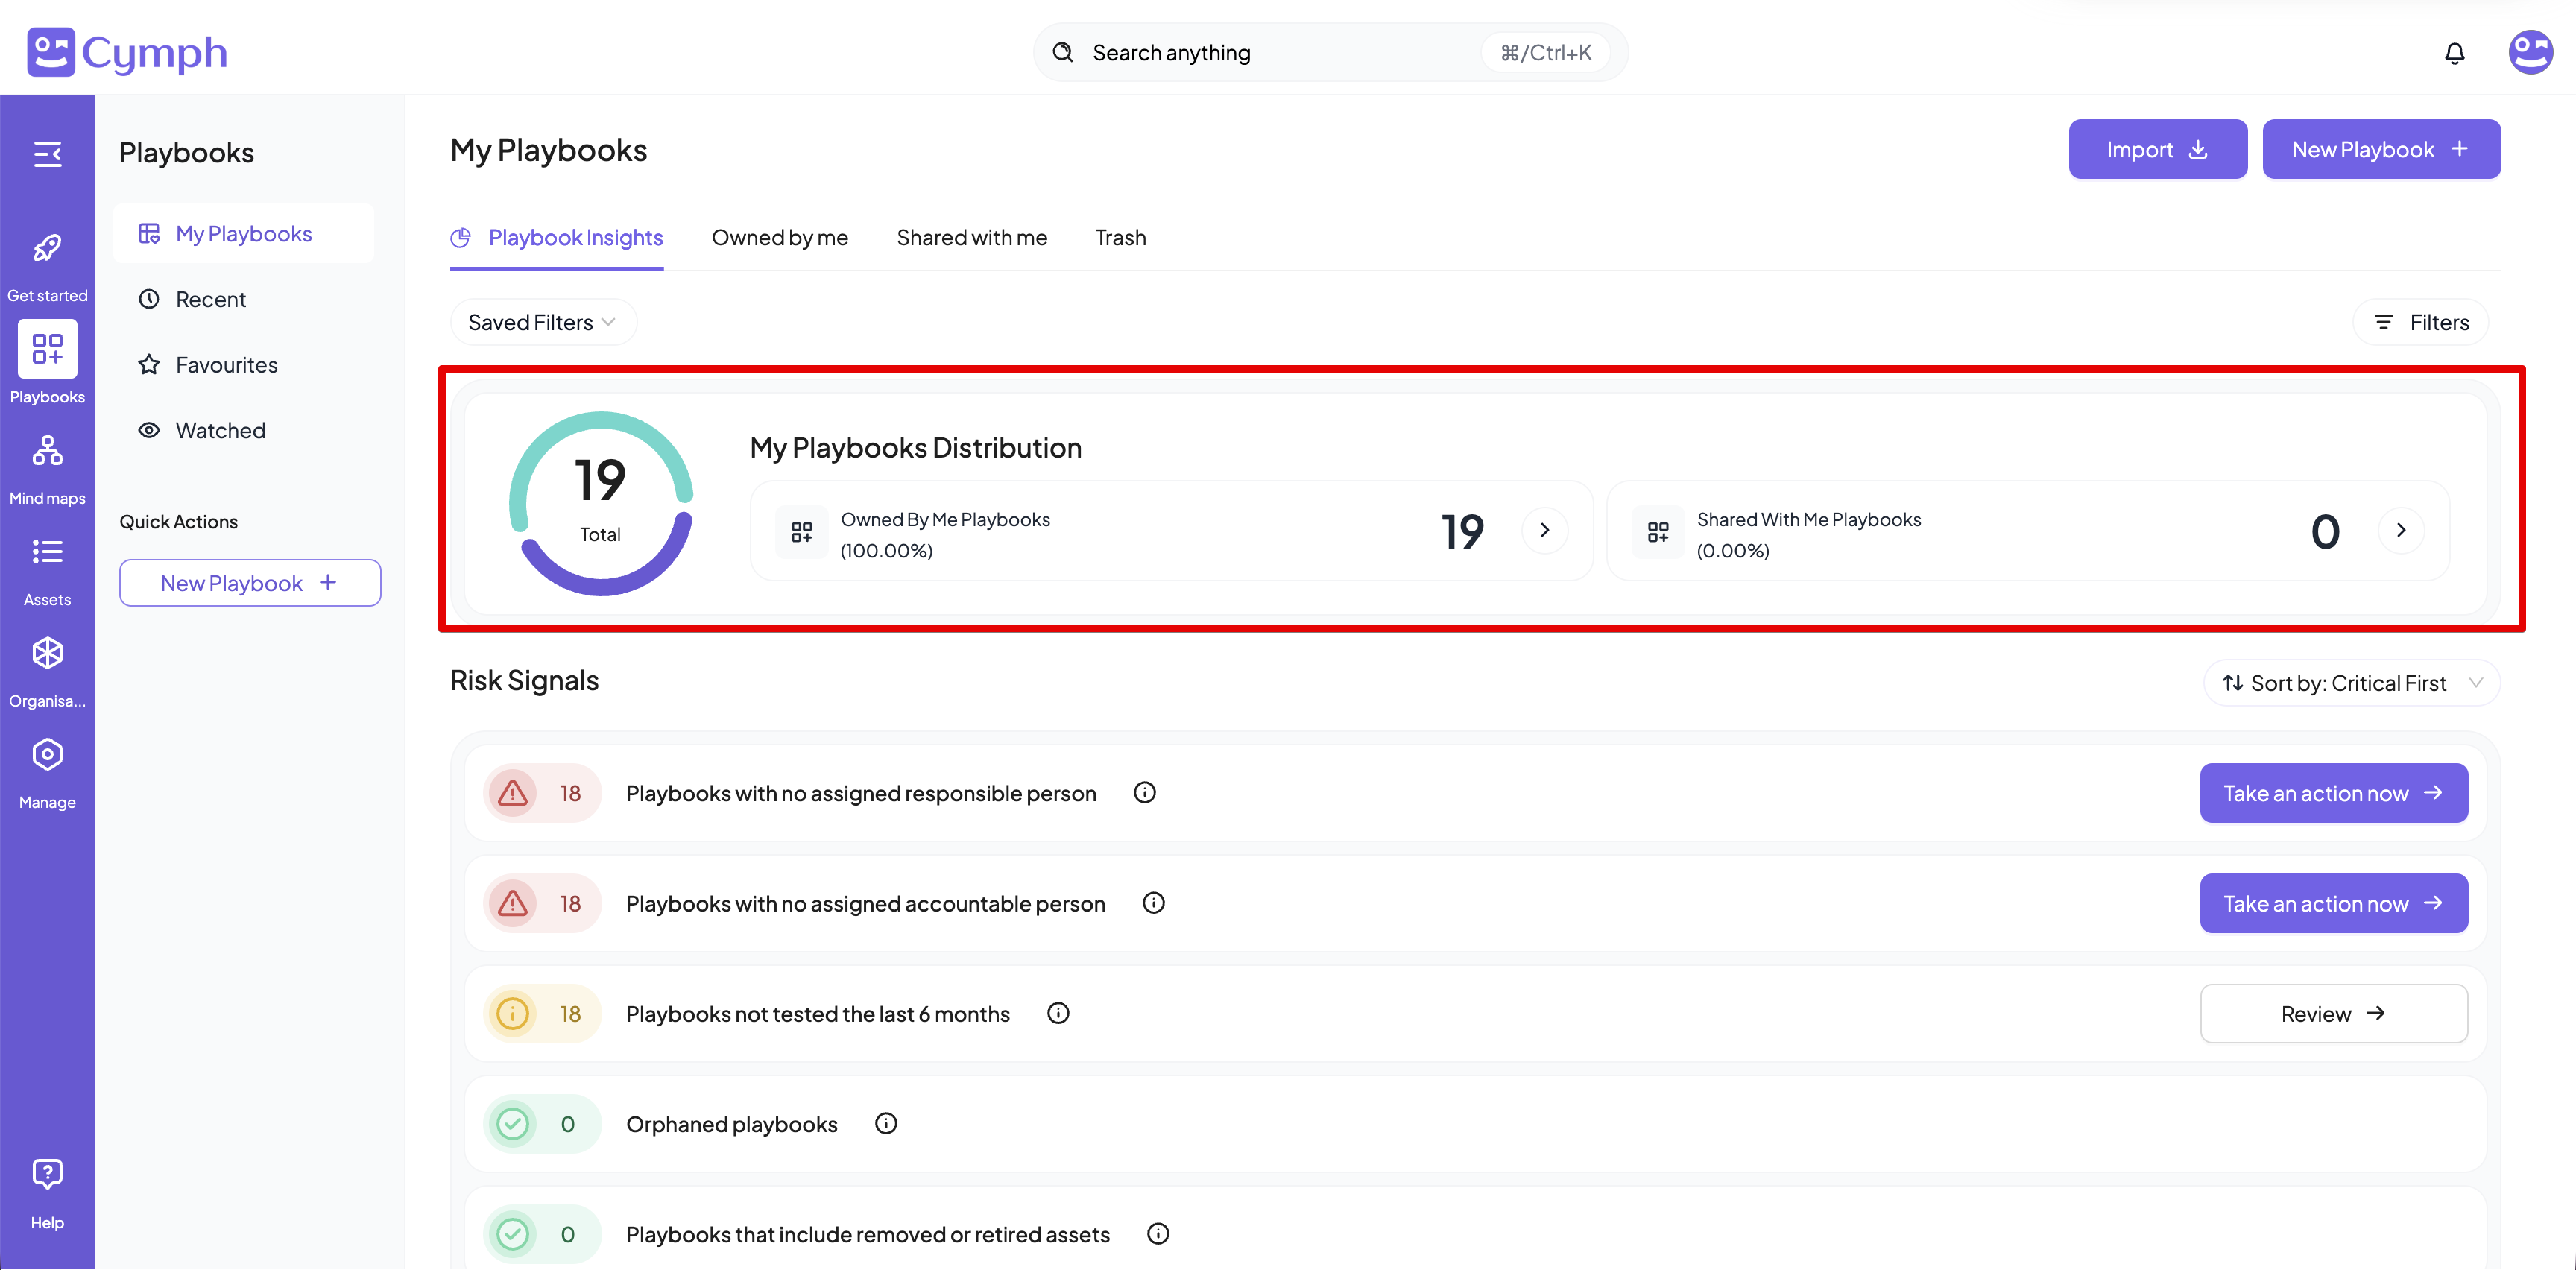Go to the Assets list icon
This screenshot has width=2576, height=1270.
pos(47,553)
